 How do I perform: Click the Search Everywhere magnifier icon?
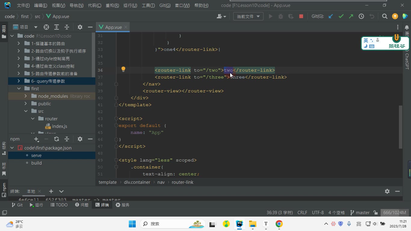pos(385,17)
